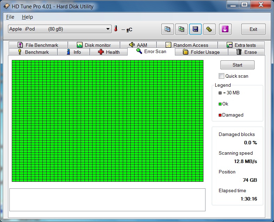Open the File menu
Viewport: 274px width, 222px height.
click(10, 17)
